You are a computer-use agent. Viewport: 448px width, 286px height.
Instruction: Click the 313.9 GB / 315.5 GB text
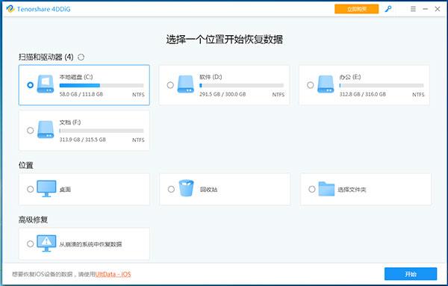[83, 140]
